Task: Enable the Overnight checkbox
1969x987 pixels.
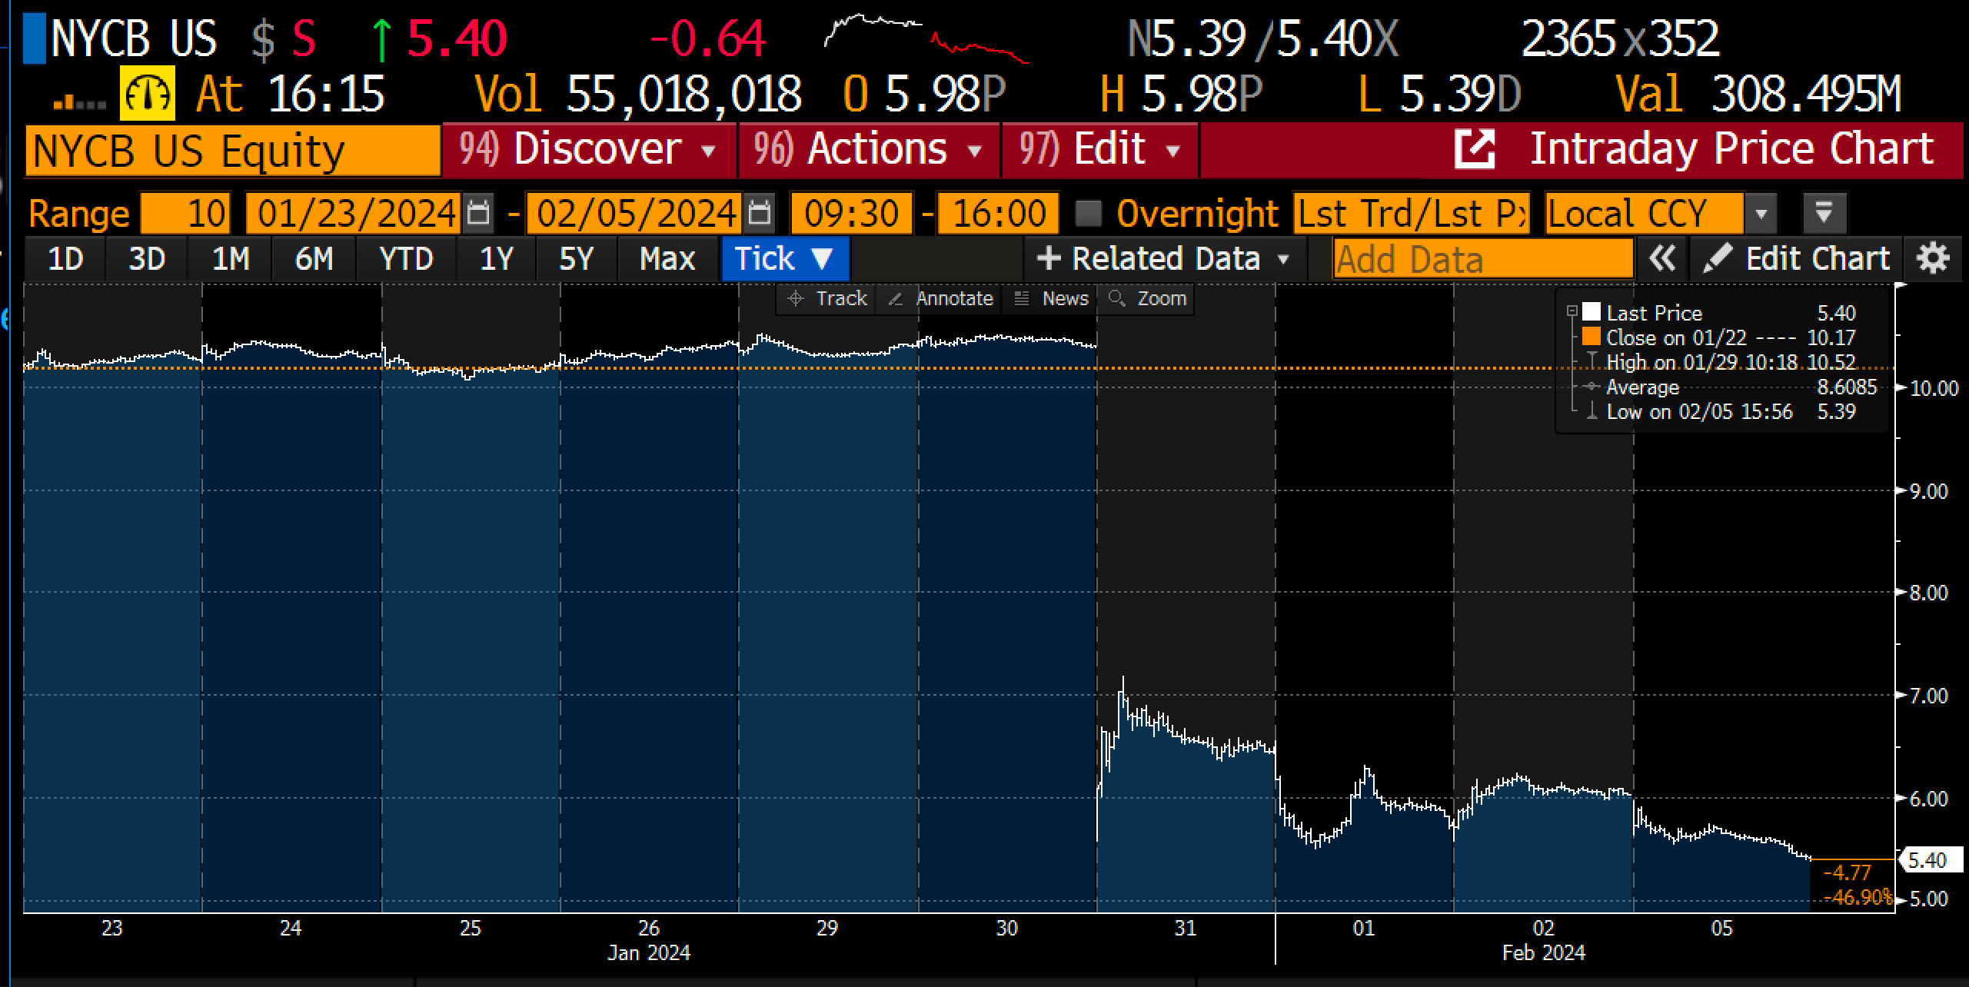Action: coord(1088,213)
